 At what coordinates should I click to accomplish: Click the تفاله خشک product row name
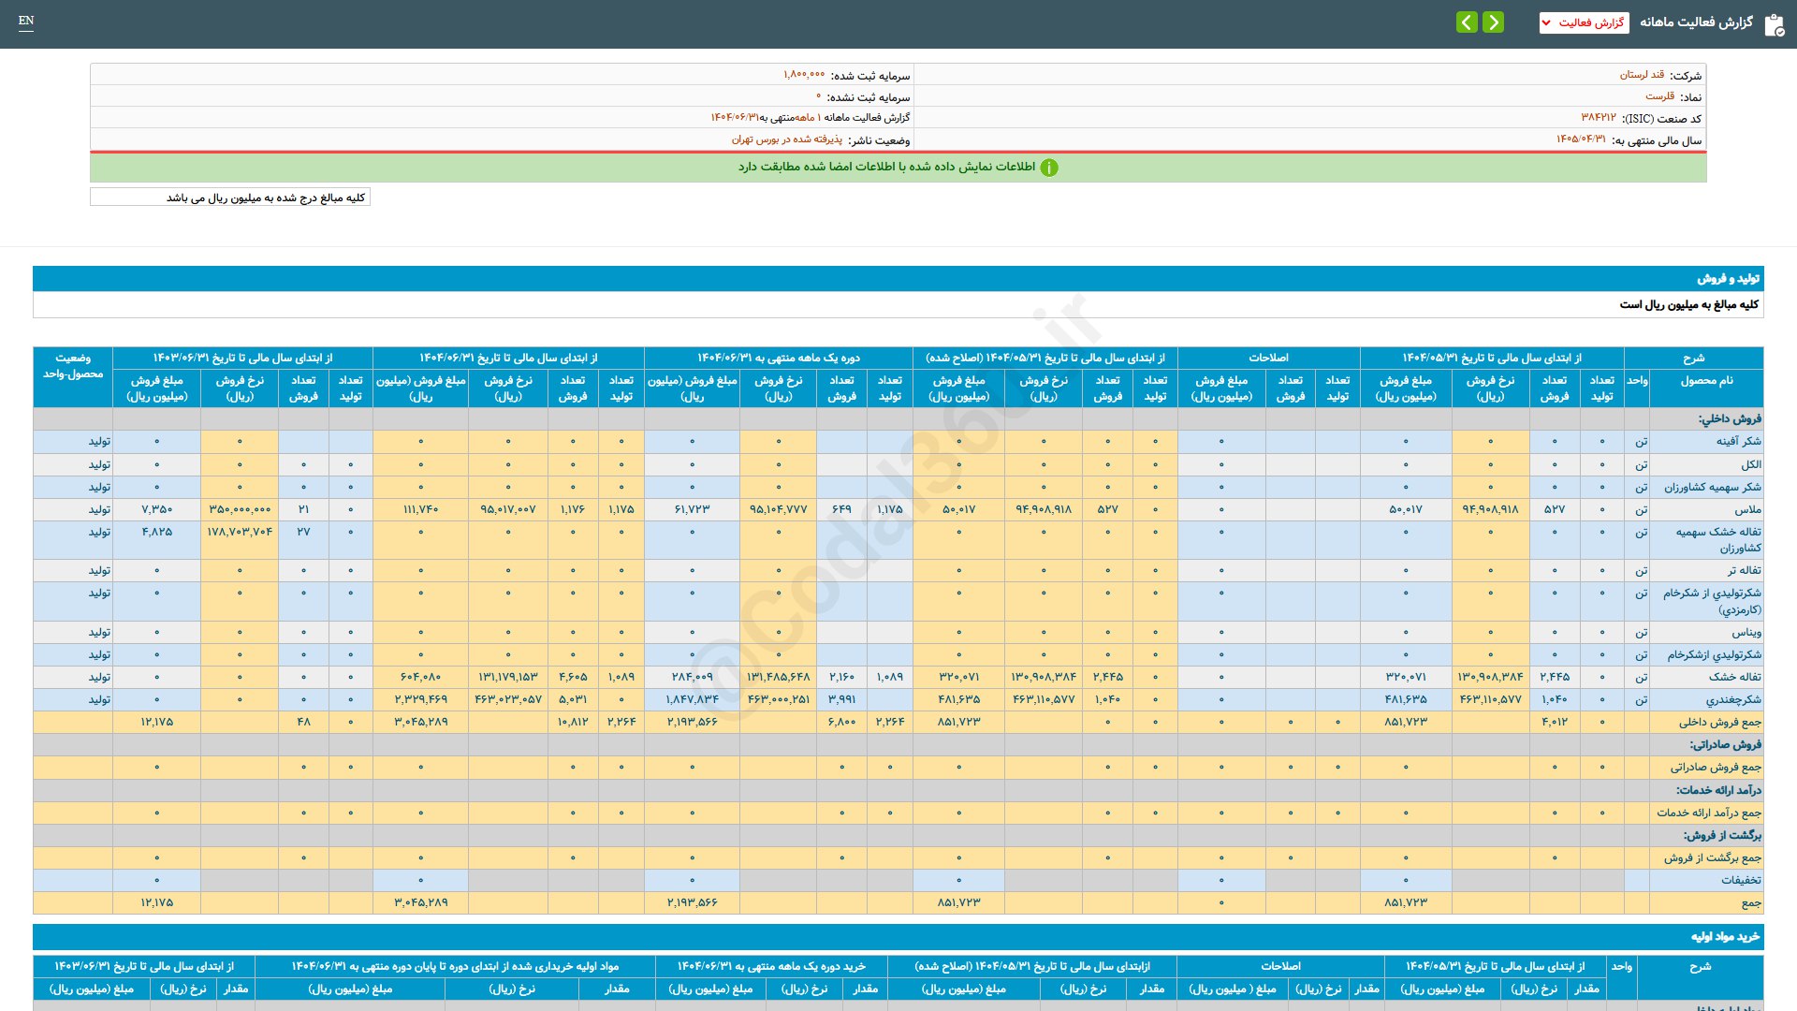pos(1734,677)
